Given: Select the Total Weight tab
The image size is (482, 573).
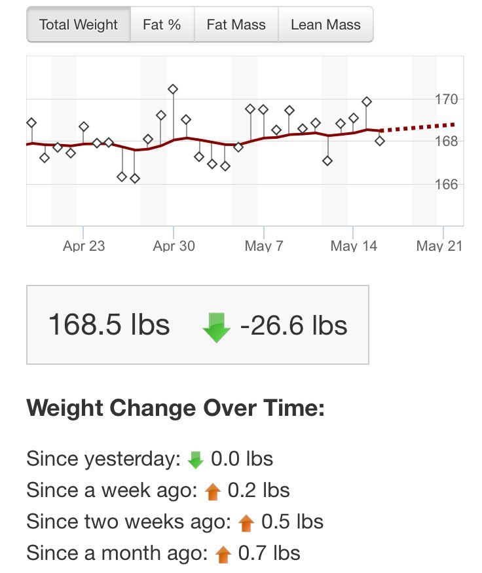Looking at the screenshot, I should point(79,24).
